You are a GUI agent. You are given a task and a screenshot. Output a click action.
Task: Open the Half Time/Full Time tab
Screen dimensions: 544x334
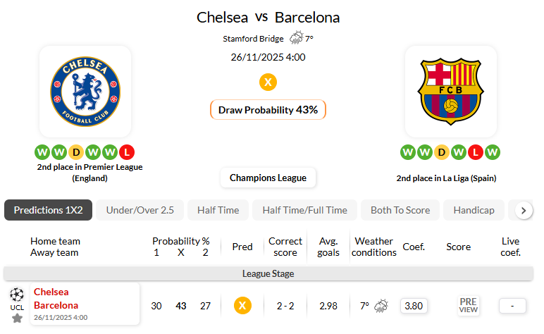click(304, 210)
